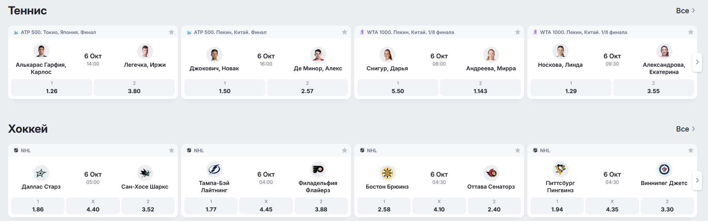Open the Tampa Bay Lightning team logo
Image resolution: width=708 pixels, height=221 pixels.
214,169
